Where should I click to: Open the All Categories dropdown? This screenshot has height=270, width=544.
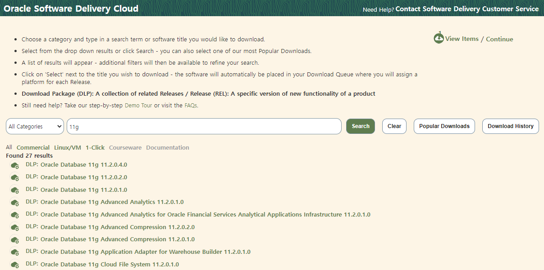click(x=35, y=126)
